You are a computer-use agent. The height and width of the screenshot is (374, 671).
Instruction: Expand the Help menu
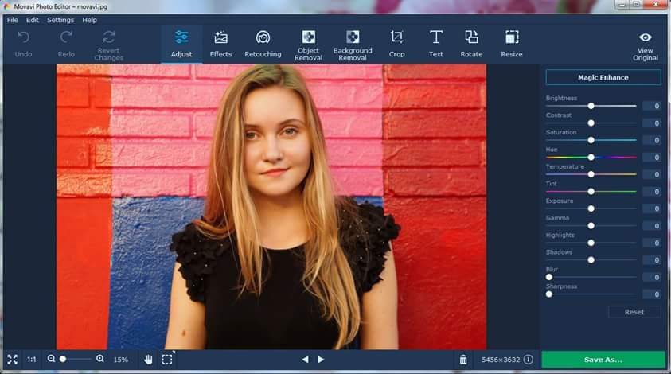pos(89,20)
